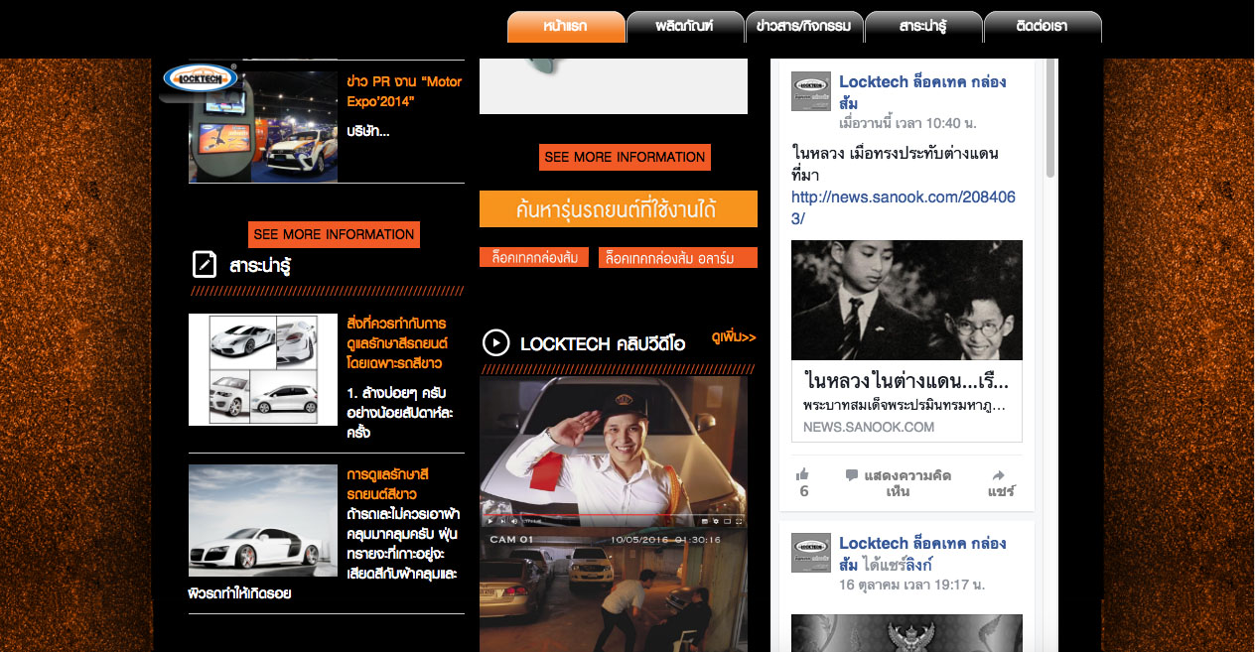Toggle video subtitles icon

pos(705,521)
